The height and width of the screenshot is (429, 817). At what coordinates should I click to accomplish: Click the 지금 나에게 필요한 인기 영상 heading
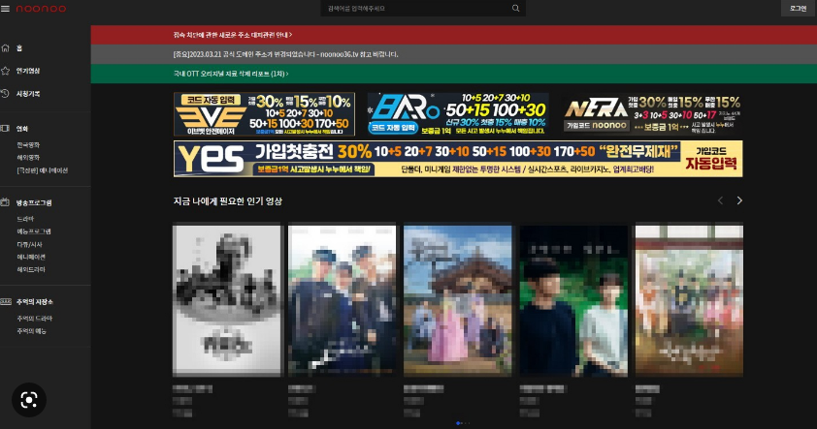pyautogui.click(x=228, y=201)
